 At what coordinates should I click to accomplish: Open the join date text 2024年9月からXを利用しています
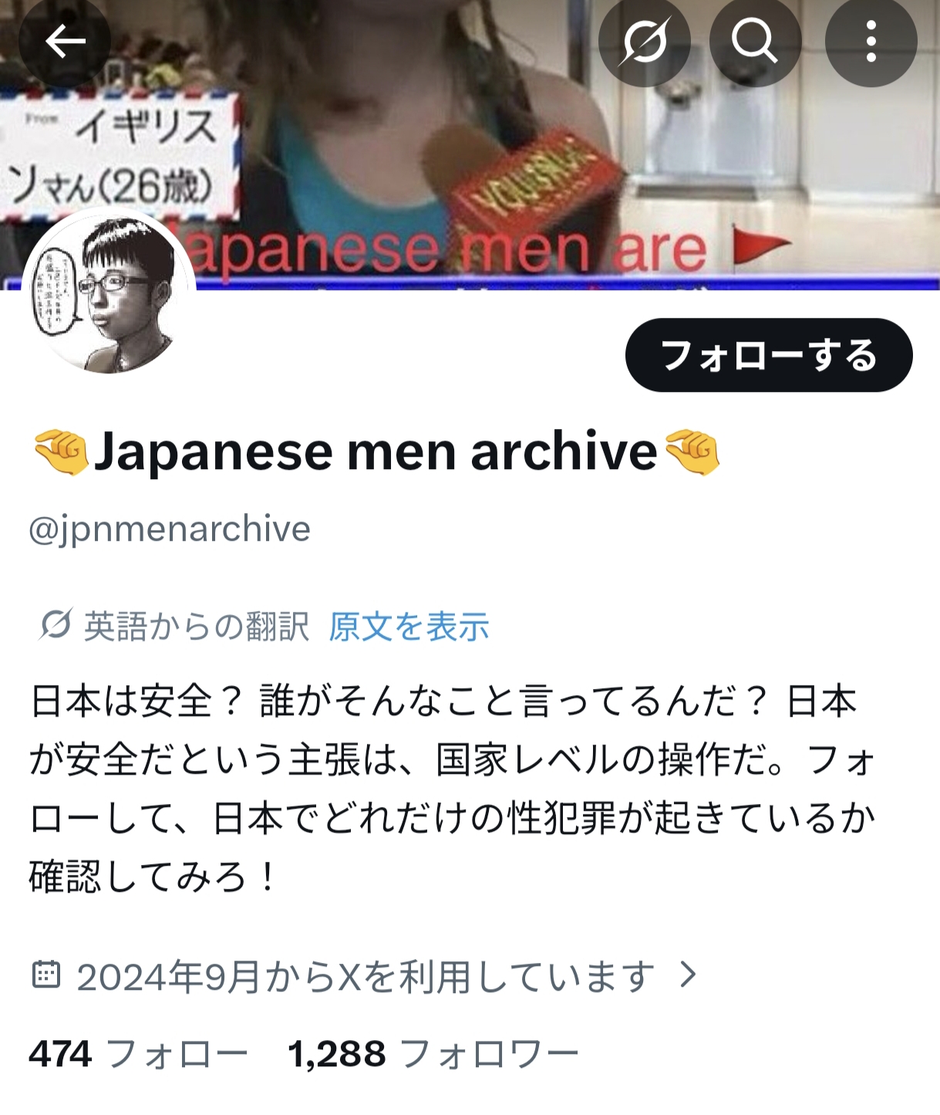pyautogui.click(x=366, y=976)
